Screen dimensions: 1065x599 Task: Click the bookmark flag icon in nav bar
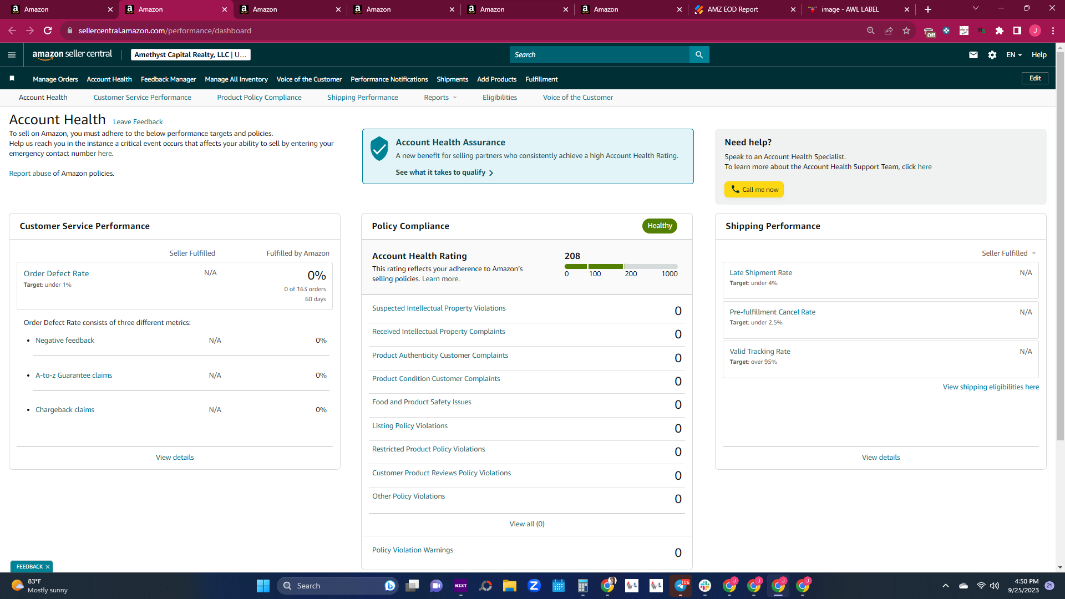[x=12, y=79]
